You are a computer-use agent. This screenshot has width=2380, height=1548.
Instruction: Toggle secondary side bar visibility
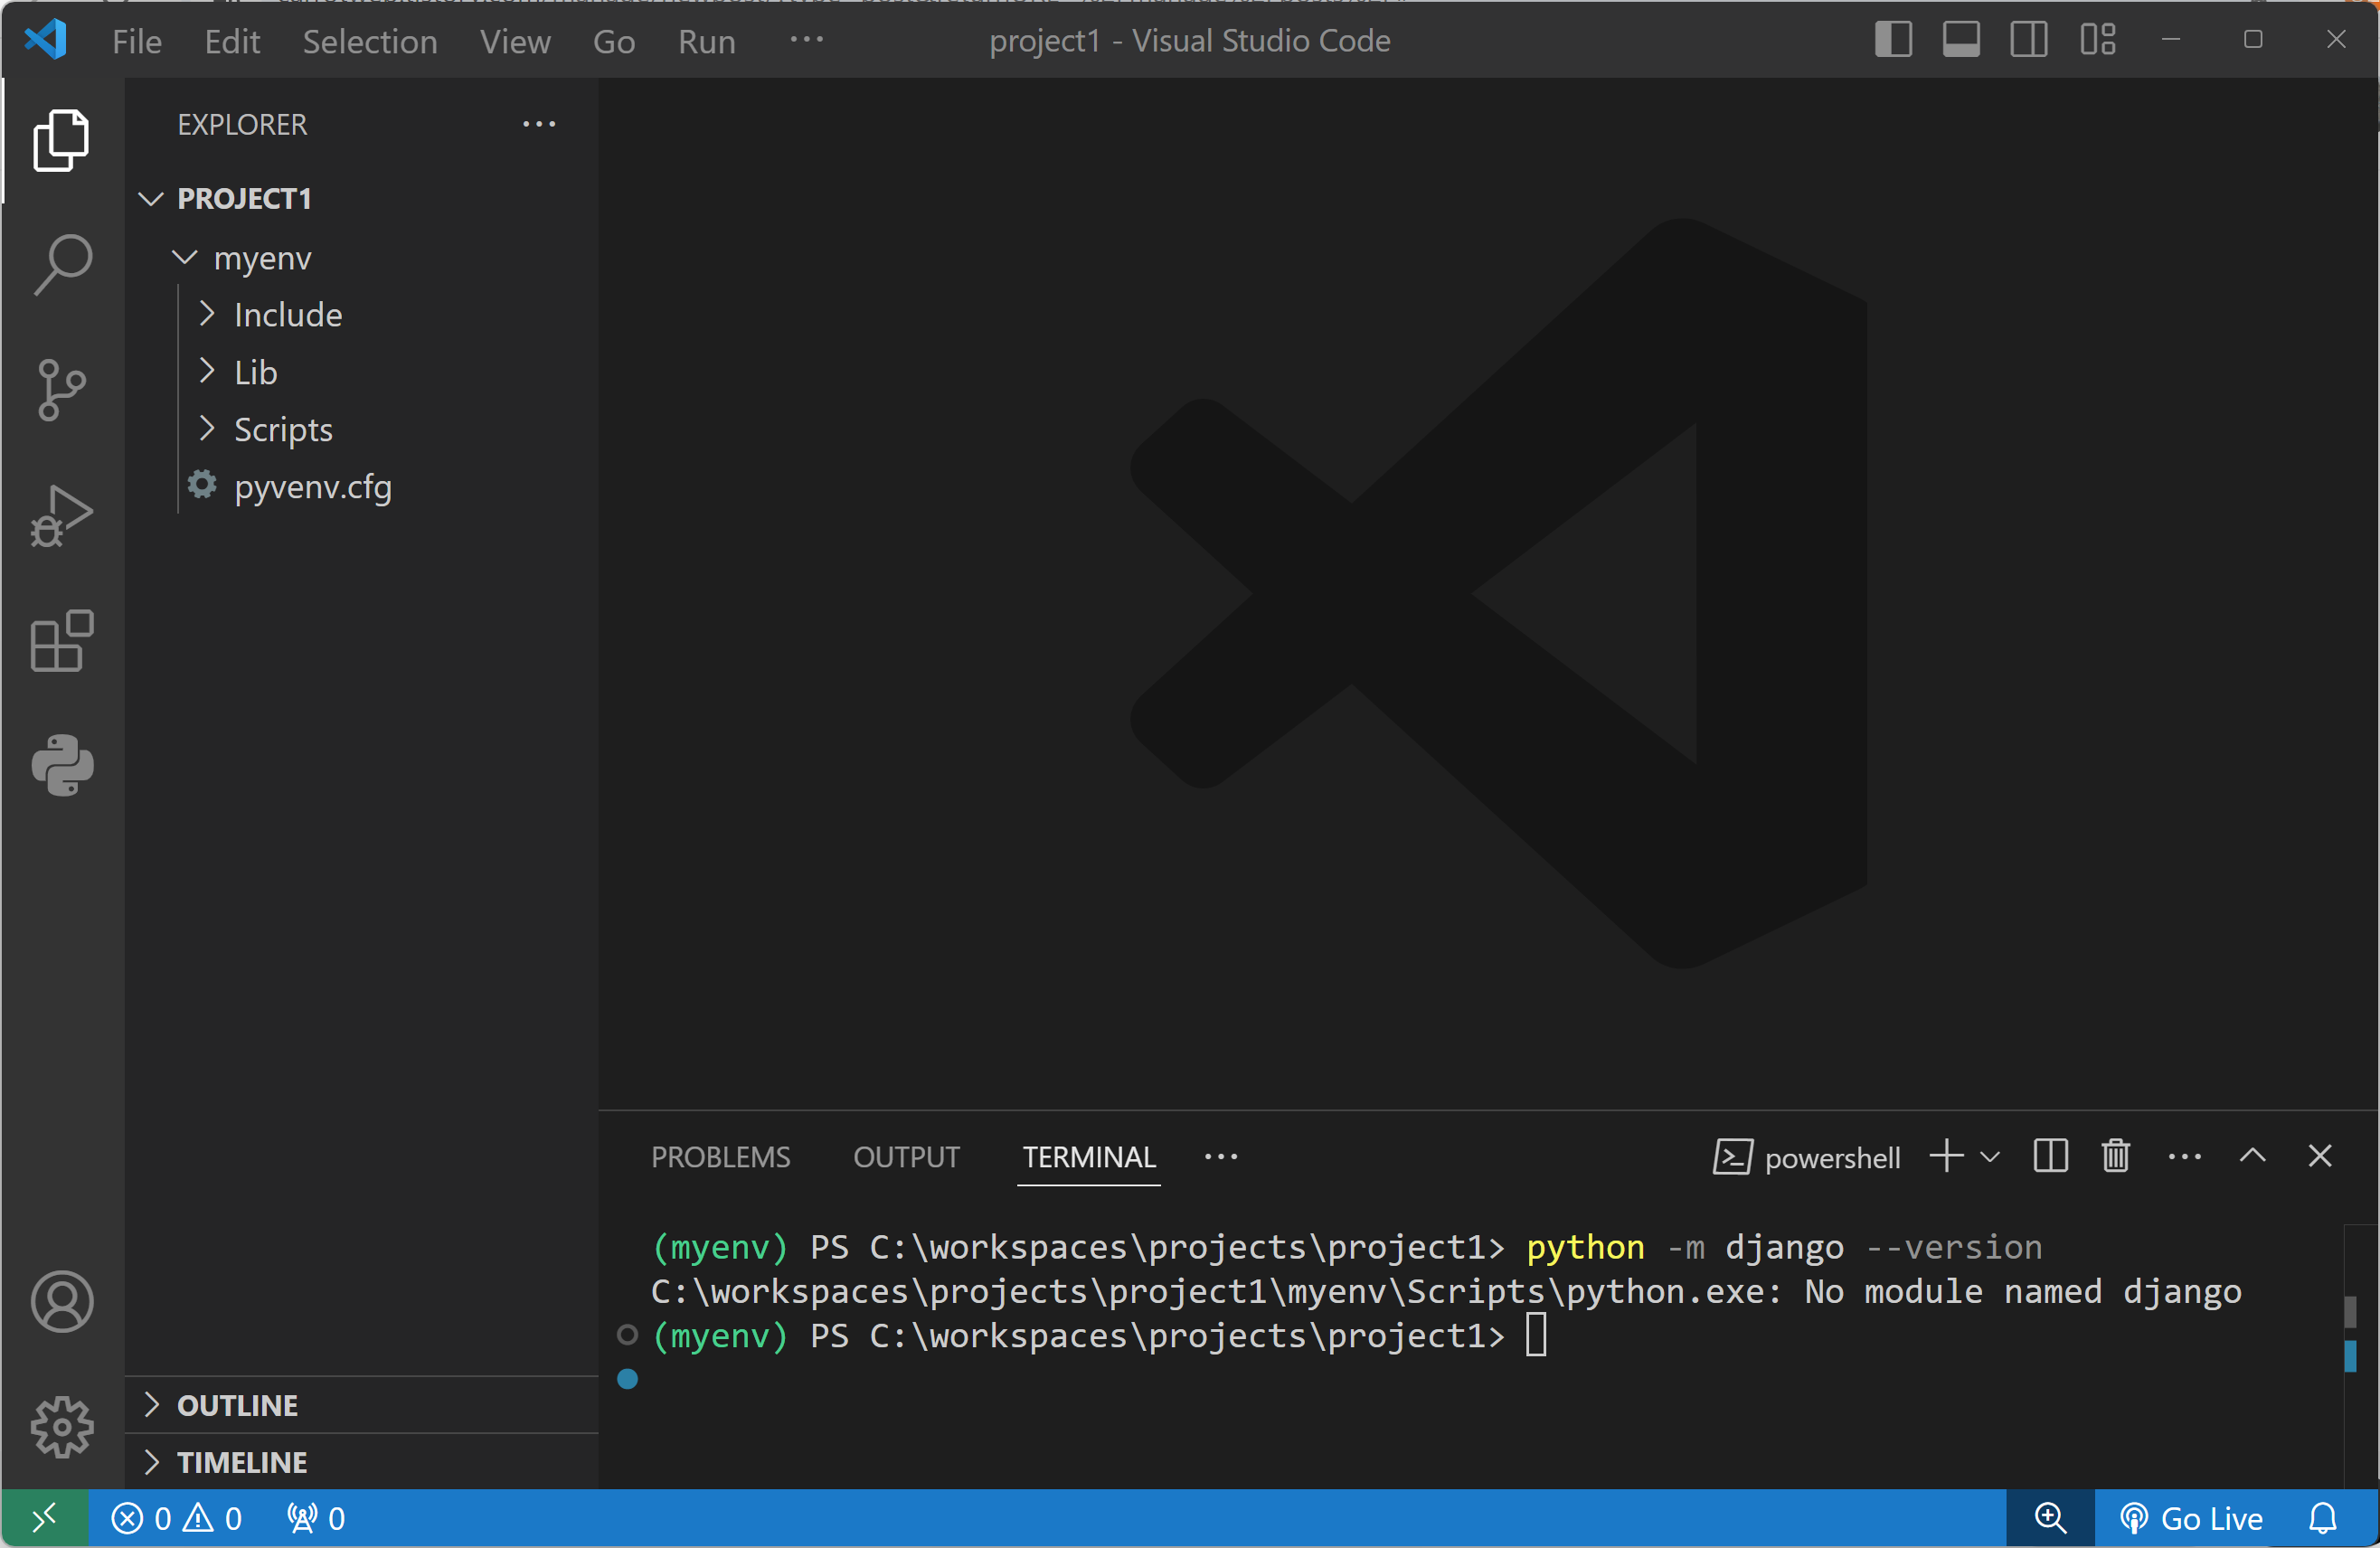[x=2029, y=40]
